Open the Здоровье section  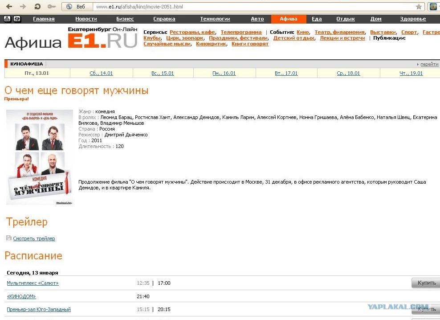click(413, 19)
